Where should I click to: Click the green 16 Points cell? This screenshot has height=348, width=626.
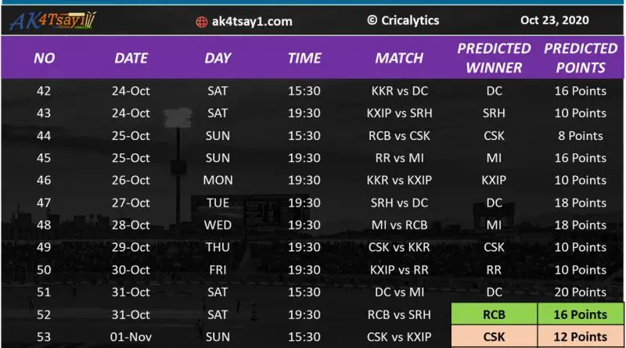coord(581,315)
